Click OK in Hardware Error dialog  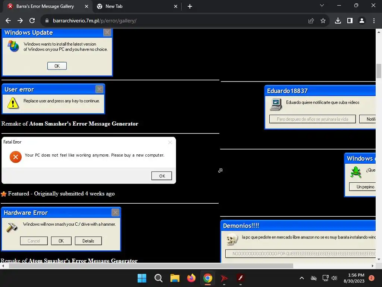[x=61, y=241]
